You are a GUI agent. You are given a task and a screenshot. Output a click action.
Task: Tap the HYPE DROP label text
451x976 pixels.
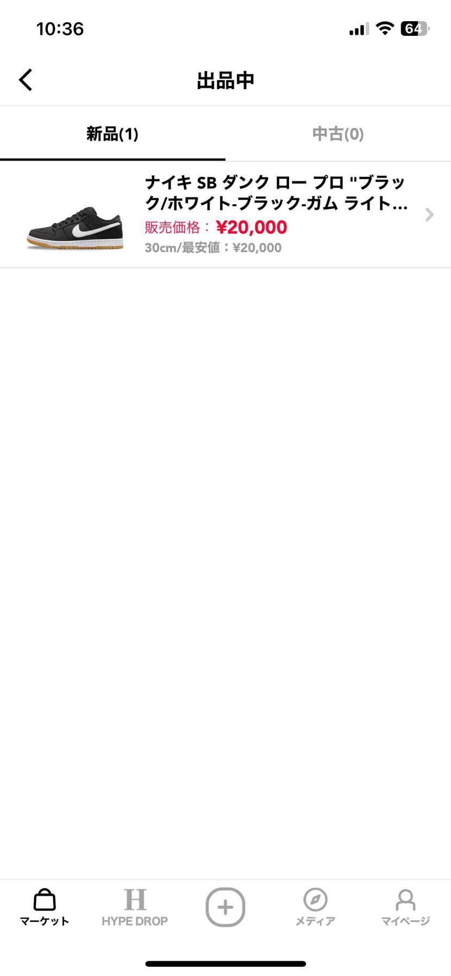[135, 921]
